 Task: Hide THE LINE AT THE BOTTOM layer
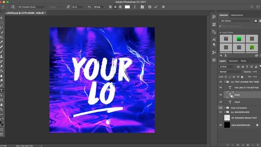tap(221, 87)
